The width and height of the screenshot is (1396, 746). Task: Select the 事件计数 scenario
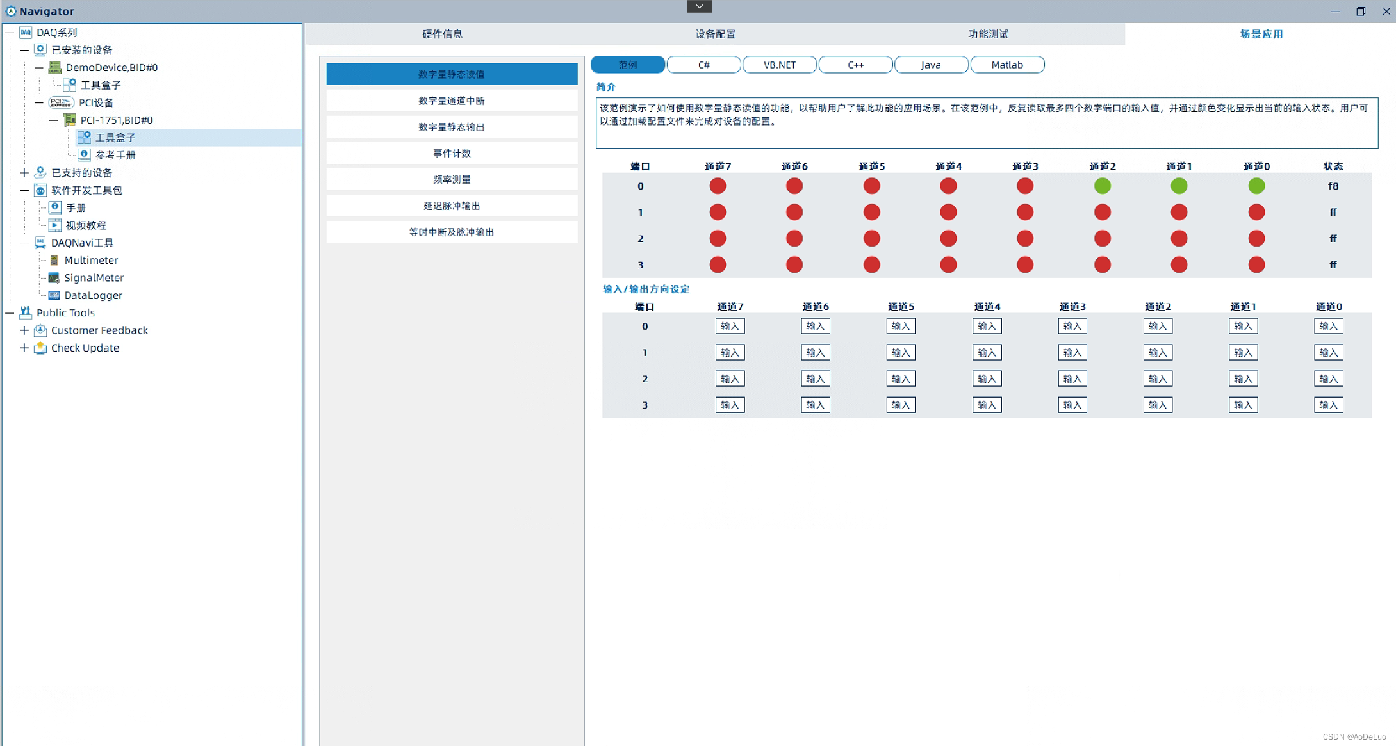coord(452,153)
